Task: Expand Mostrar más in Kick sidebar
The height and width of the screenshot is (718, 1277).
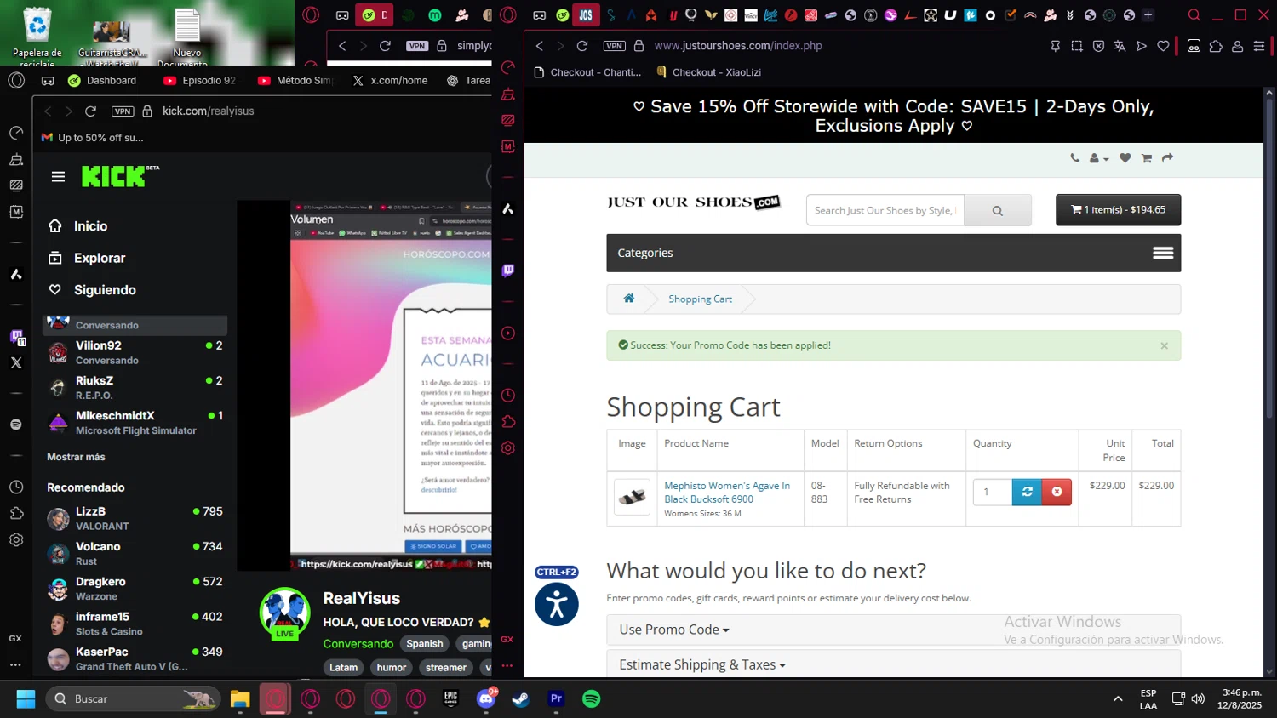Action: [x=76, y=457]
